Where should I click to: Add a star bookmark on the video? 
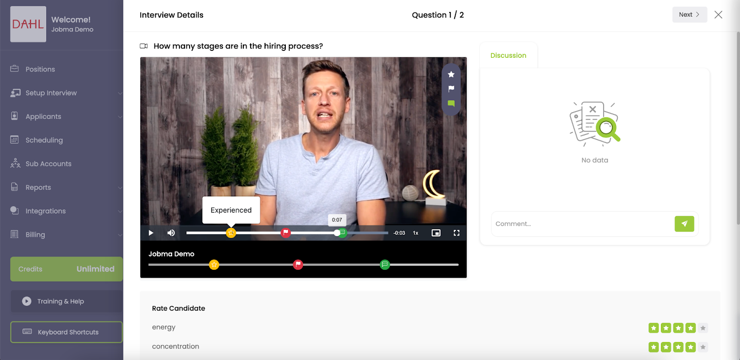click(x=451, y=74)
